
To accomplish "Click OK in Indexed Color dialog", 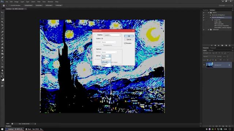I will click(129, 36).
